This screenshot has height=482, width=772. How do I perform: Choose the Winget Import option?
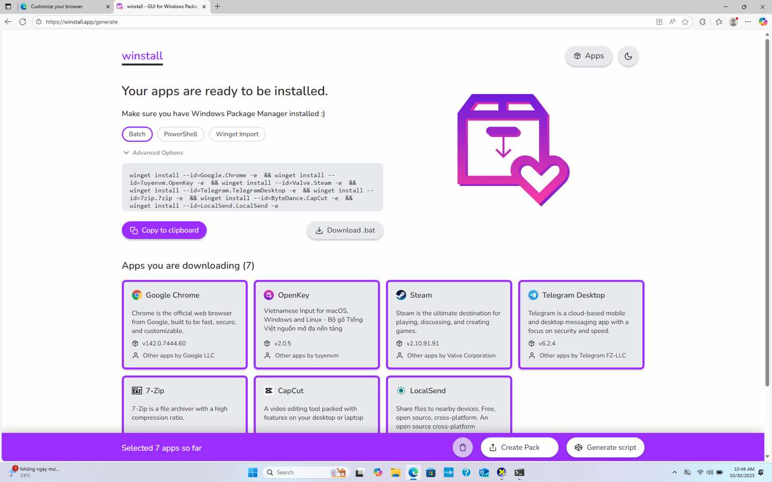pyautogui.click(x=237, y=134)
